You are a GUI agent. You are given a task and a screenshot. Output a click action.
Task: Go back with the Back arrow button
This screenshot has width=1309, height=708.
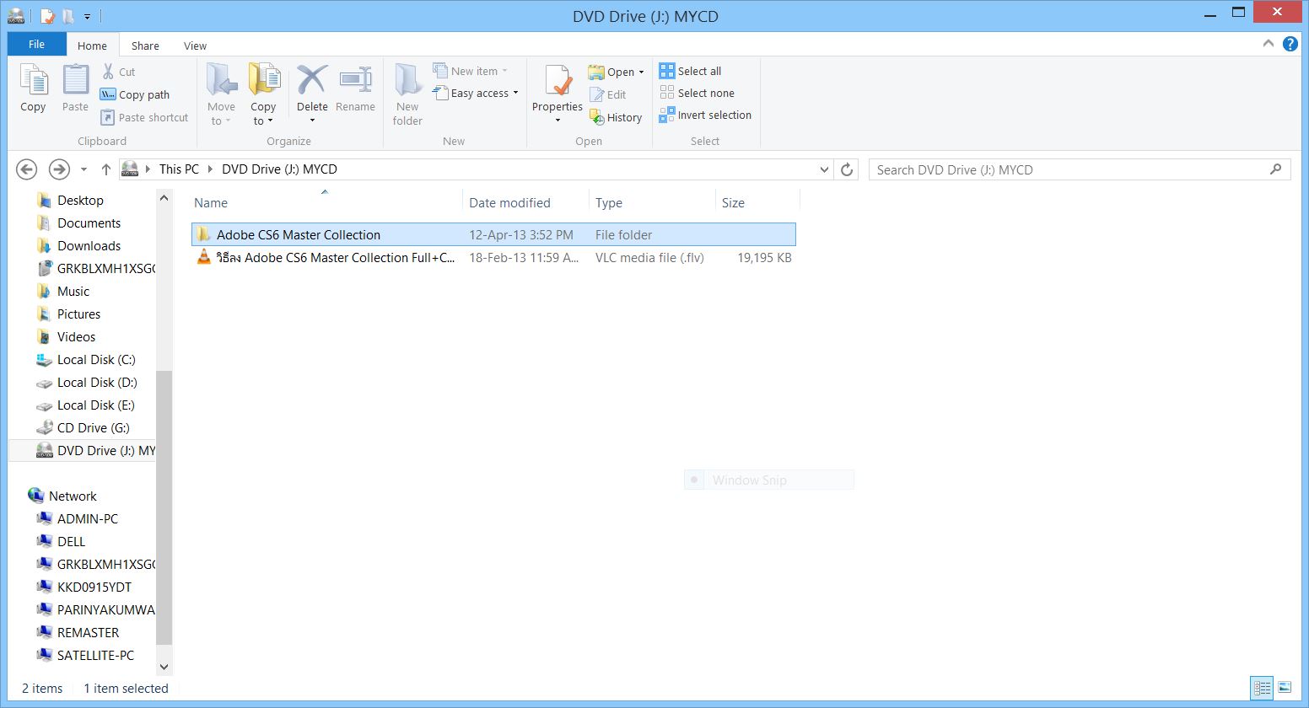coord(27,169)
